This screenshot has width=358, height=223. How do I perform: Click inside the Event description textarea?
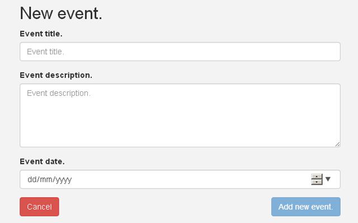(x=180, y=115)
